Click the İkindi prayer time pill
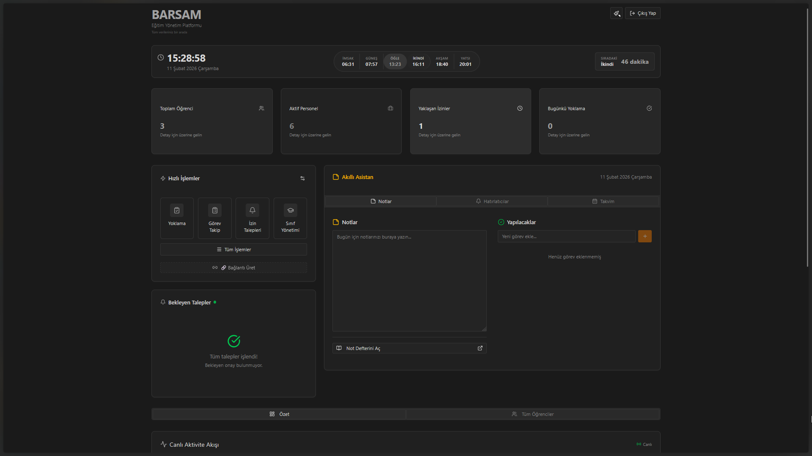Image resolution: width=812 pixels, height=456 pixels. (418, 62)
